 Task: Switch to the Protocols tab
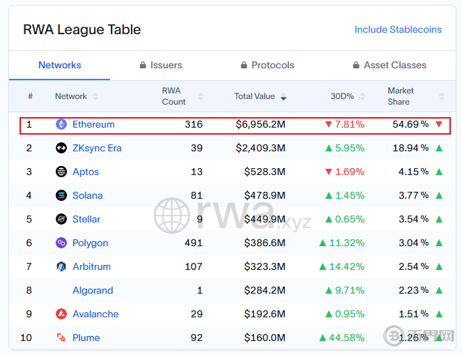pyautogui.click(x=267, y=65)
